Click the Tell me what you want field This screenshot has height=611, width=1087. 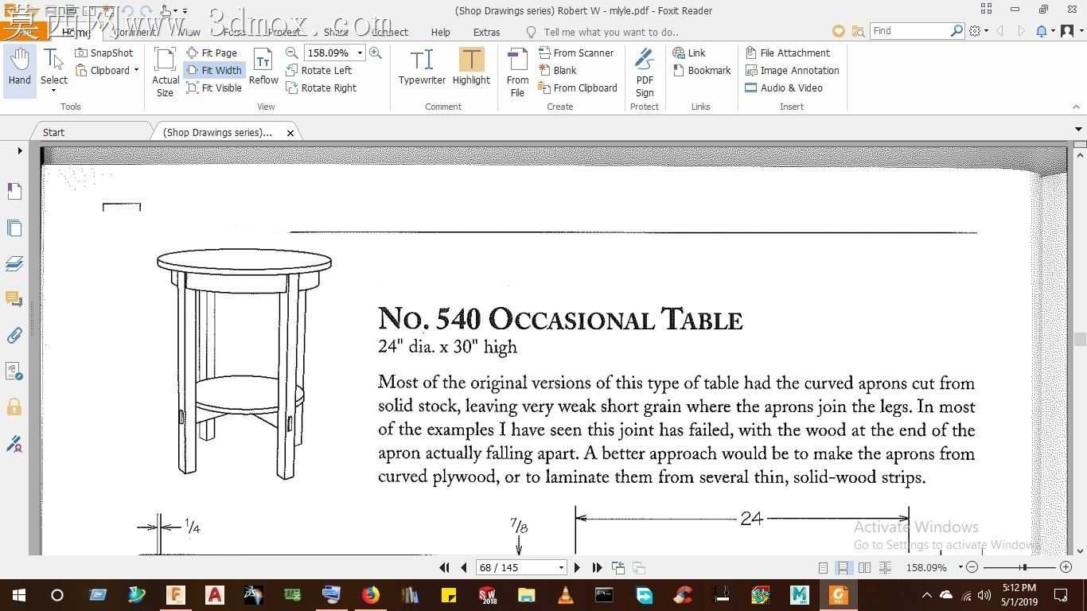pos(611,32)
